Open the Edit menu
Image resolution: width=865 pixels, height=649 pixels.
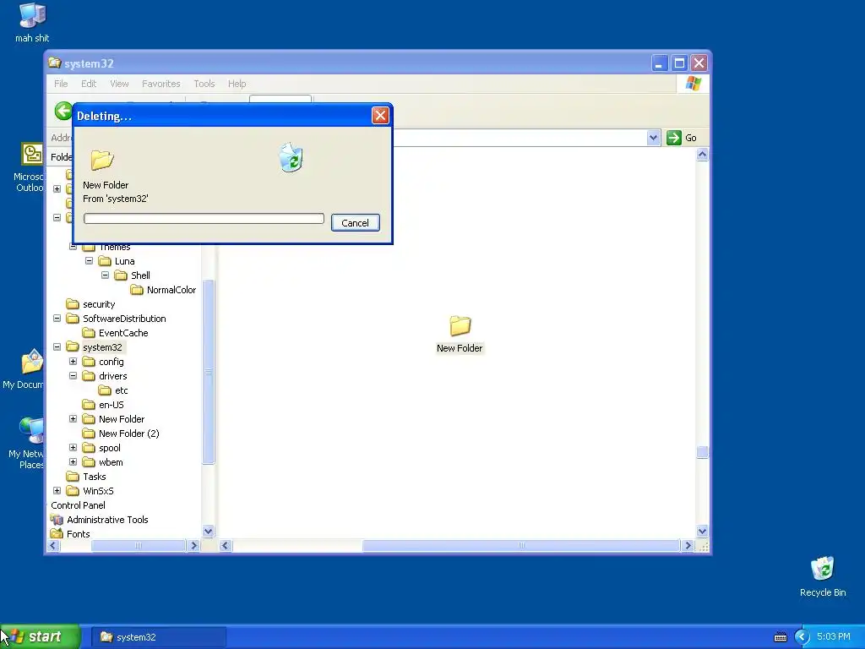(88, 84)
